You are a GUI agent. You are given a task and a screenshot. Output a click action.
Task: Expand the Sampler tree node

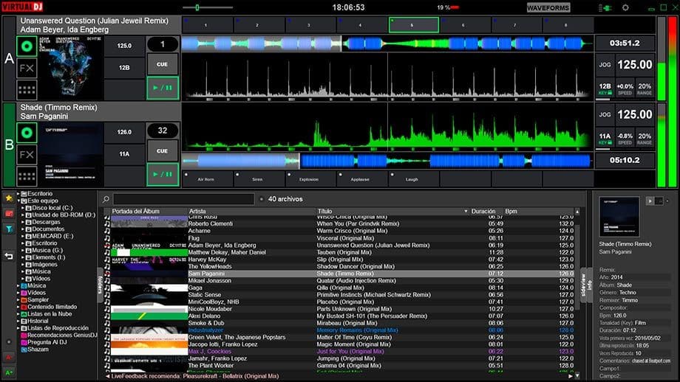(18, 300)
